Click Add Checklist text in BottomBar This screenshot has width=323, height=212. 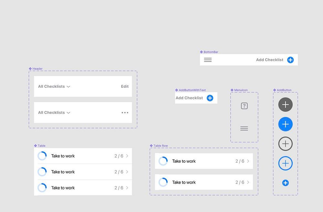point(270,60)
